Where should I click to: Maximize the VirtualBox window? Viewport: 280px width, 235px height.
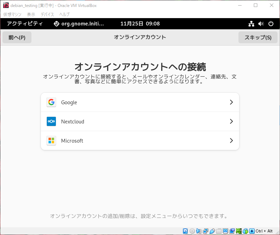(256, 5)
